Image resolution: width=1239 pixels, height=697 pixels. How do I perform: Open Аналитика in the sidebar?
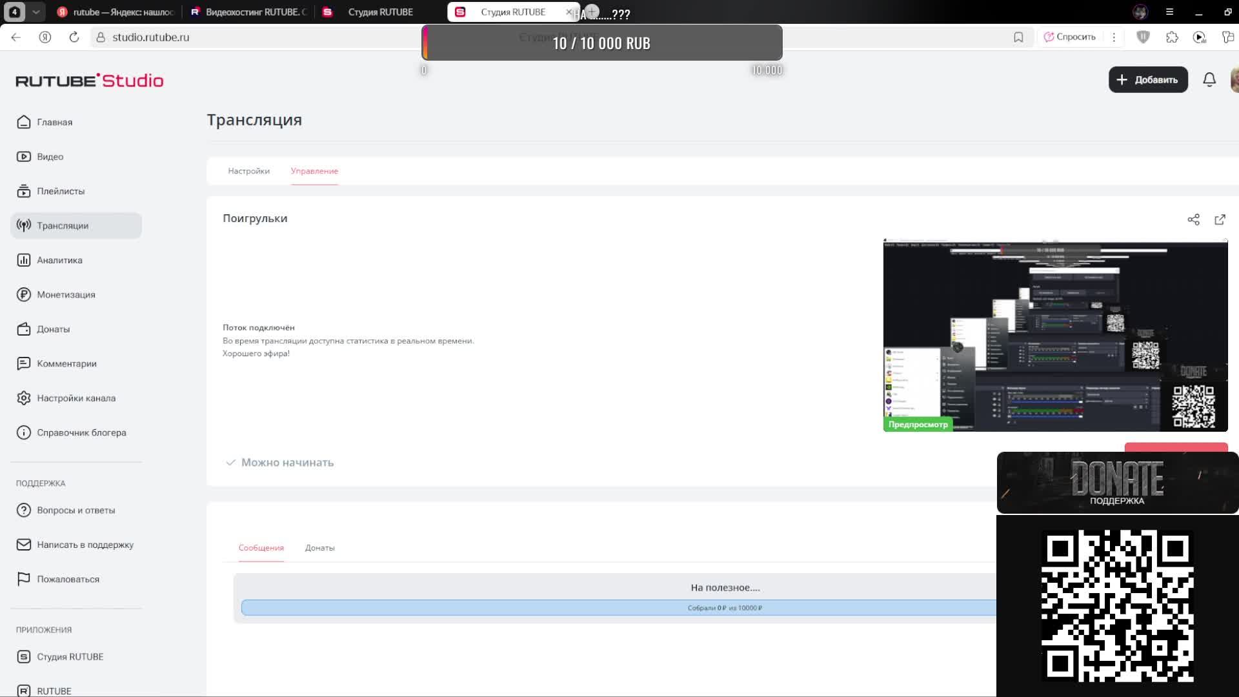point(59,260)
